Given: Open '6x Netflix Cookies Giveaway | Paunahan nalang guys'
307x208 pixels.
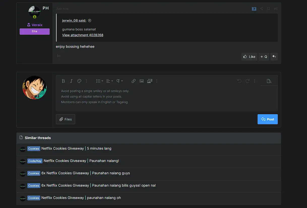Looking at the screenshot, I should pyautogui.click(x=86, y=173).
